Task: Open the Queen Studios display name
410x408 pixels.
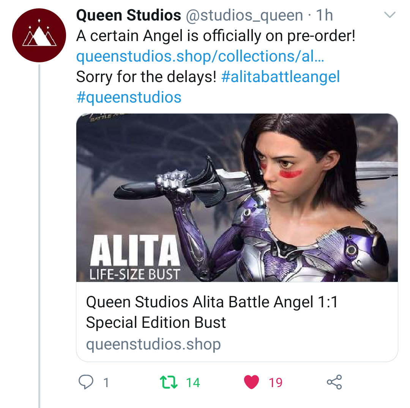Action: click(x=129, y=16)
